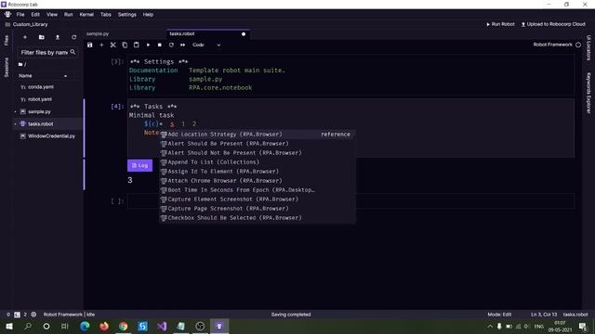Open the Files sidebar panel tab
The image size is (595, 334).
[7, 41]
